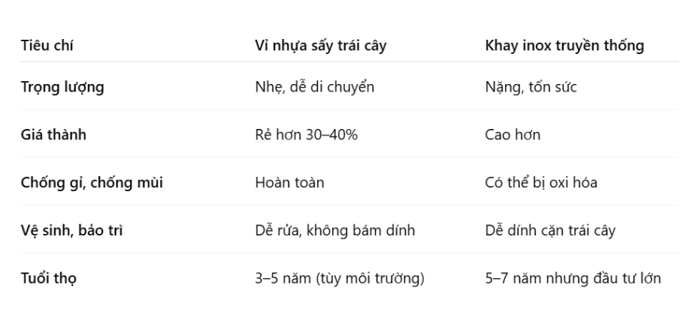This screenshot has width=687, height=318.
Task: Select the "Vỉ nhựa sấy trái cây" header
Action: click(322, 45)
